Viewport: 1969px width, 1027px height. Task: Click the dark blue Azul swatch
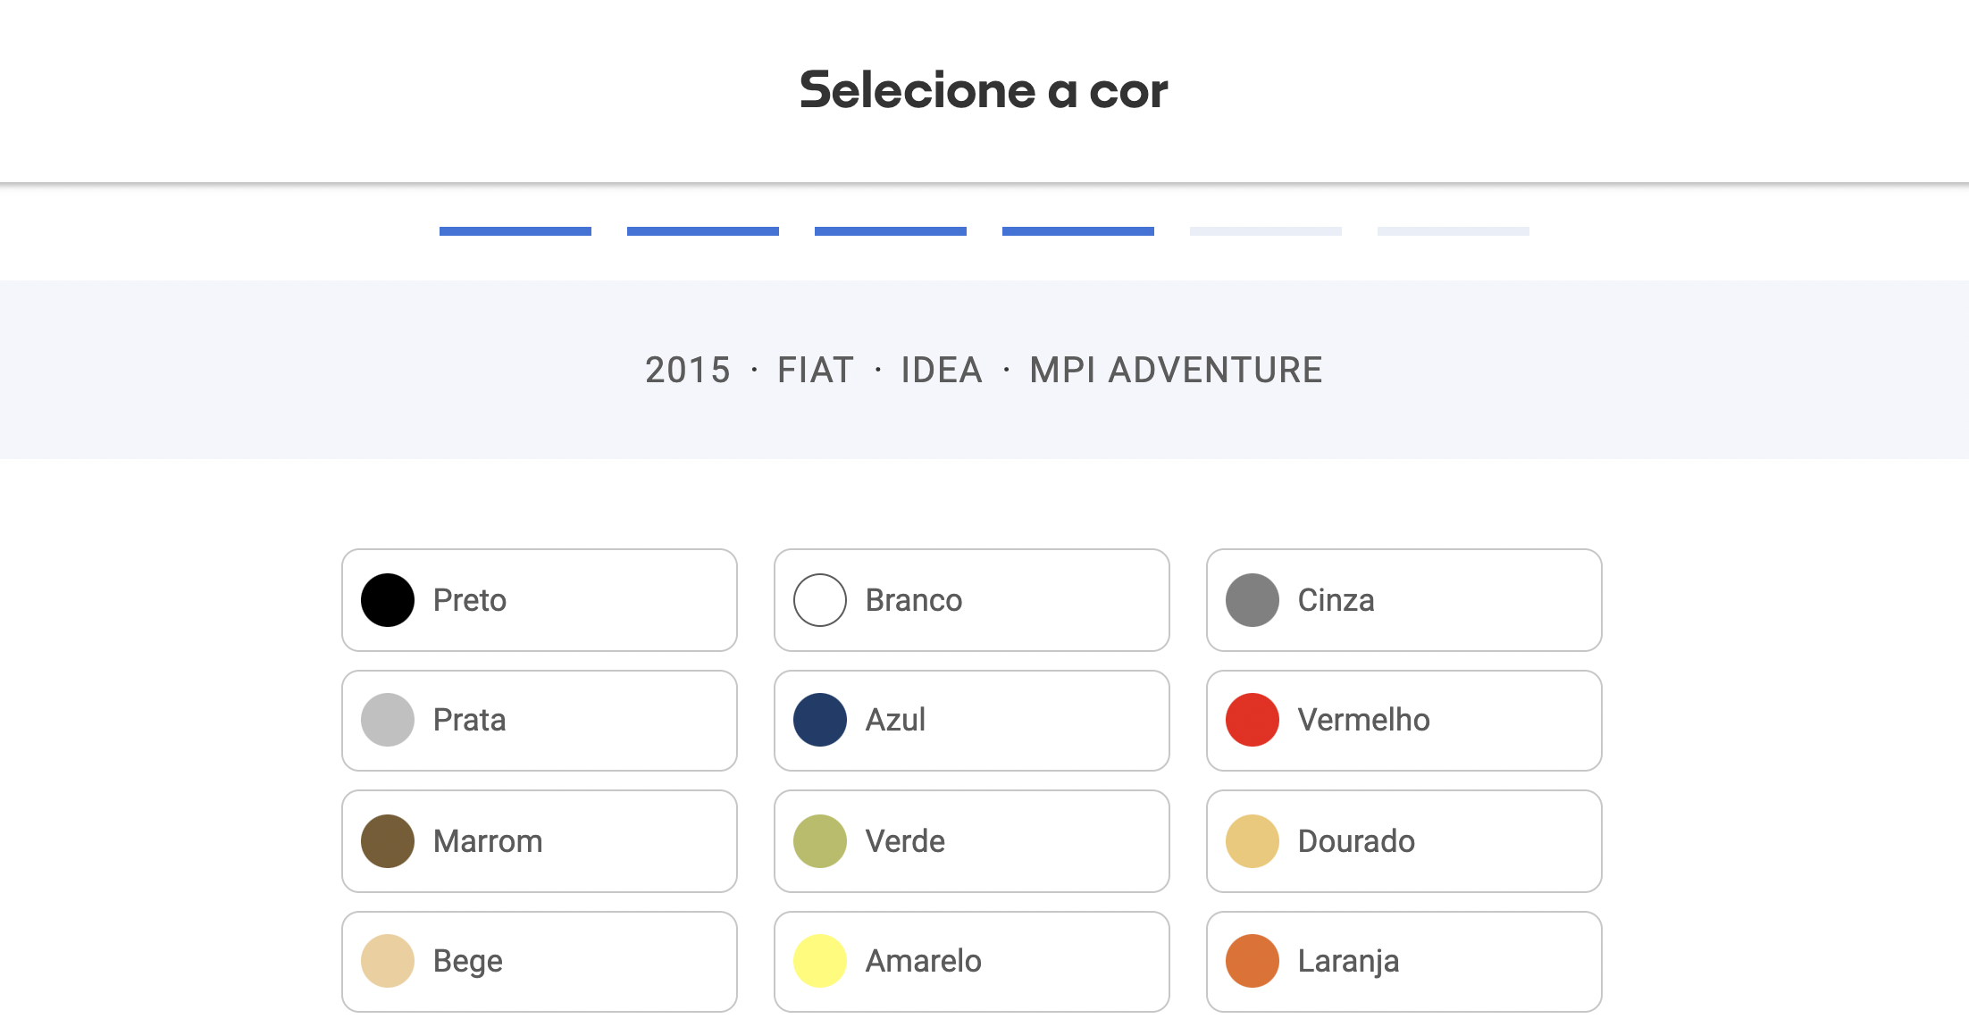[x=820, y=720]
